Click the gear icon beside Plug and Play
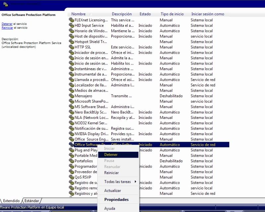 pos(71,150)
